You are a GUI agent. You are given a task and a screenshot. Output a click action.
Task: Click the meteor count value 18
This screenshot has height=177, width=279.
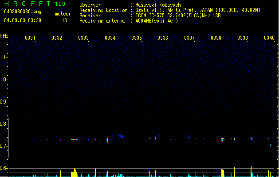(x=64, y=20)
